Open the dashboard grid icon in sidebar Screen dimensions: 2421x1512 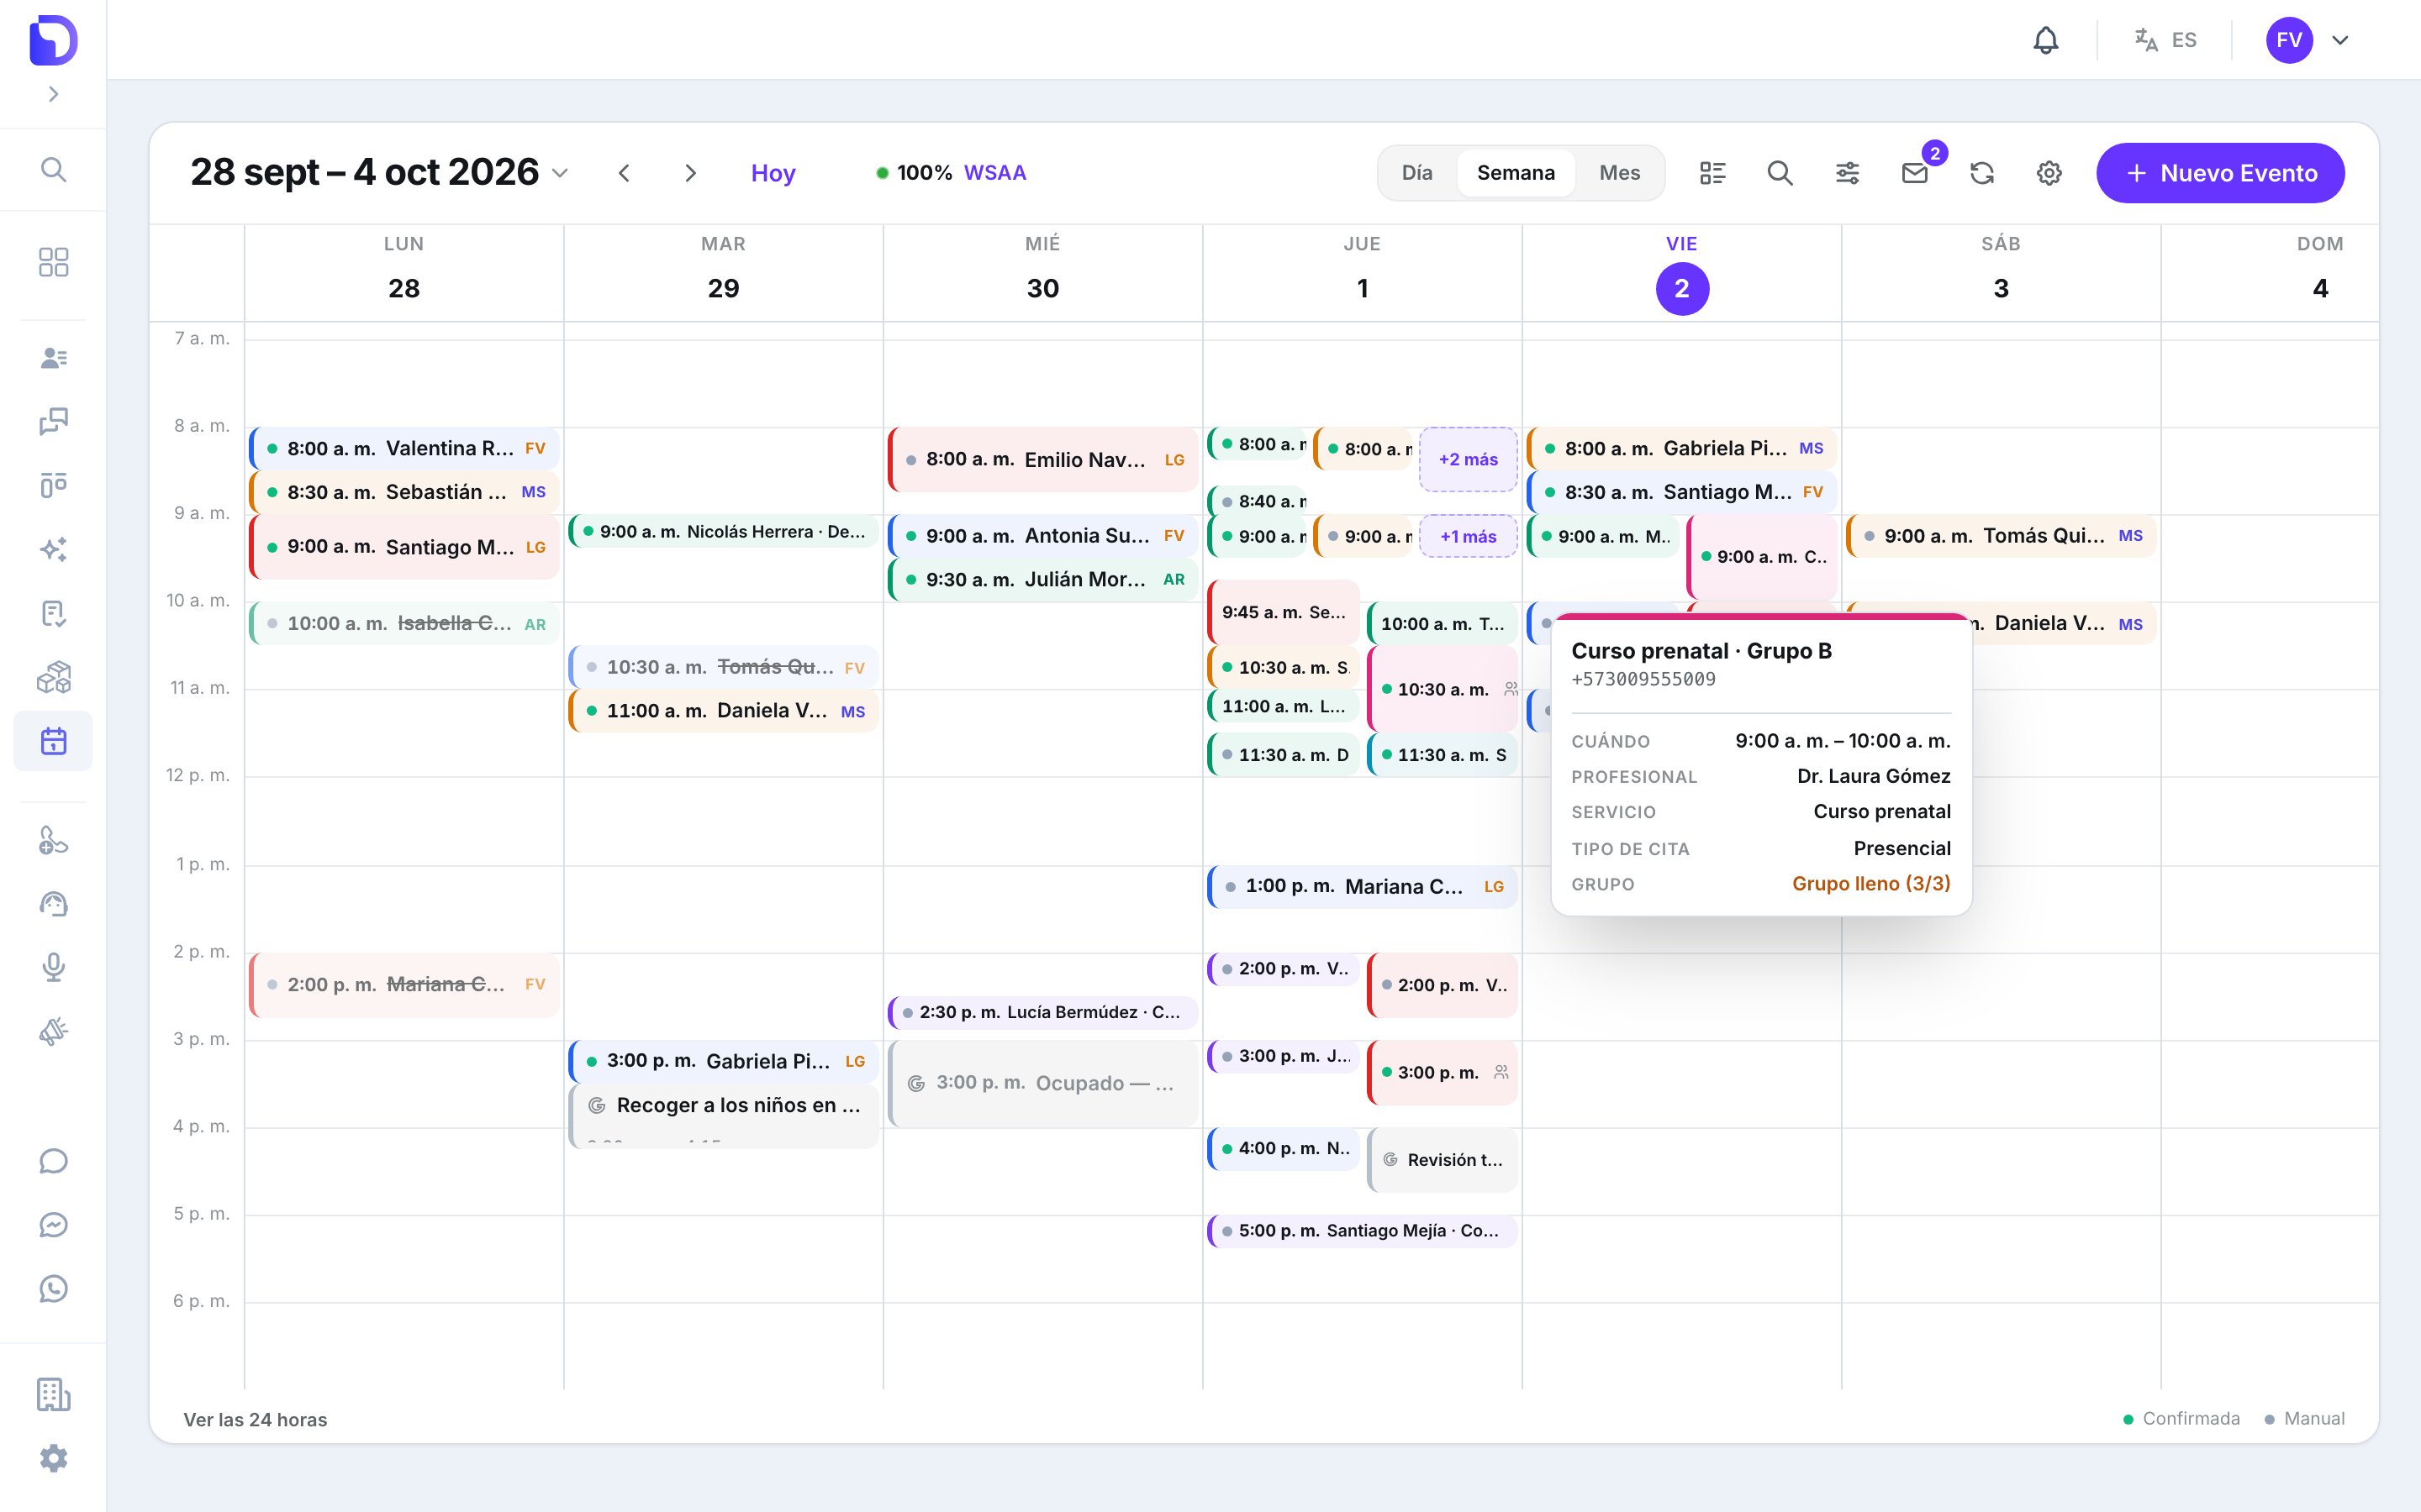tap(53, 262)
